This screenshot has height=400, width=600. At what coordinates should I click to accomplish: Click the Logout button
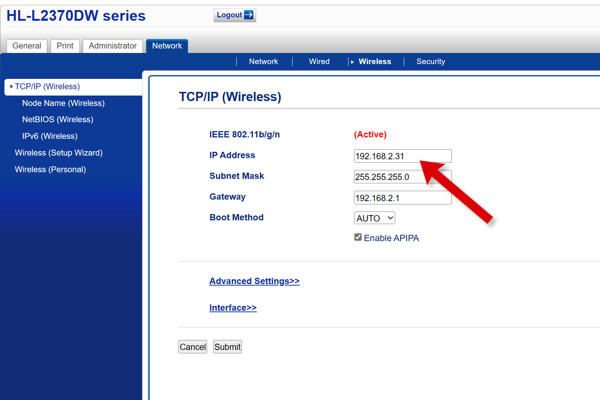(x=234, y=15)
